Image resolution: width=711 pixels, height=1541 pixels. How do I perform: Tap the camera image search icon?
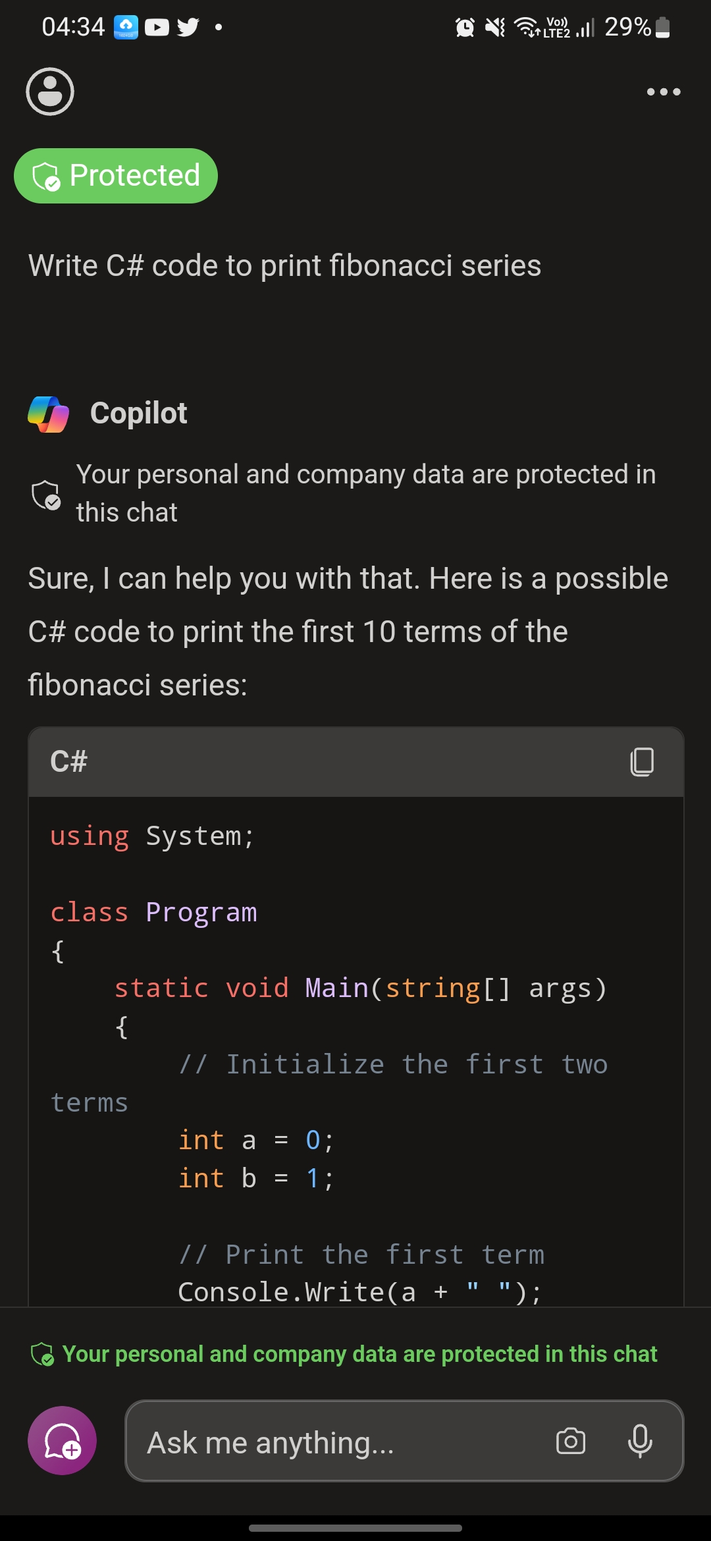click(571, 1441)
